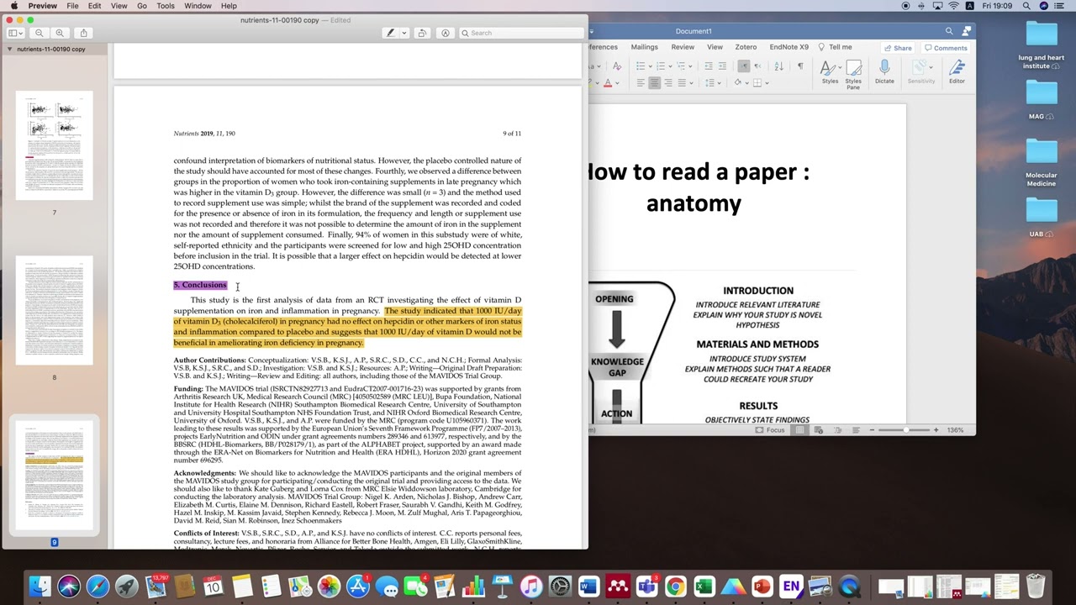The height and width of the screenshot is (605, 1076).
Task: Click the font color swatch in Word
Action: point(608,82)
